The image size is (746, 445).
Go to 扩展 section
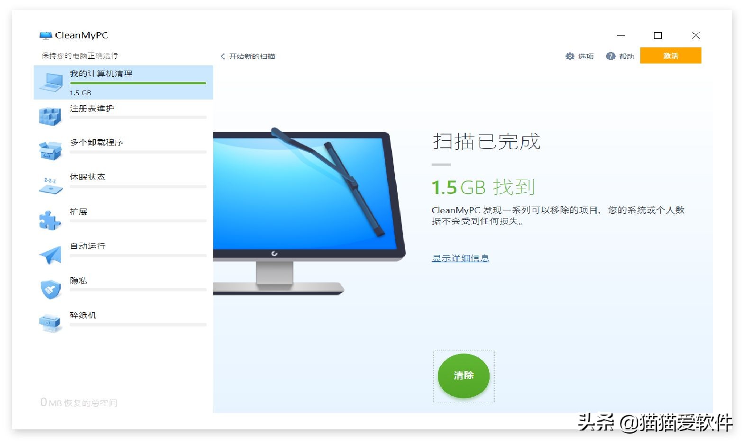coord(123,220)
